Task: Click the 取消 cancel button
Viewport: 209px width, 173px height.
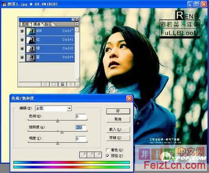Action: pos(118,119)
